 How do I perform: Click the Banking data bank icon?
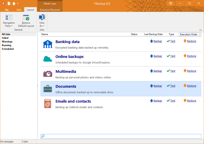pos(48,44)
